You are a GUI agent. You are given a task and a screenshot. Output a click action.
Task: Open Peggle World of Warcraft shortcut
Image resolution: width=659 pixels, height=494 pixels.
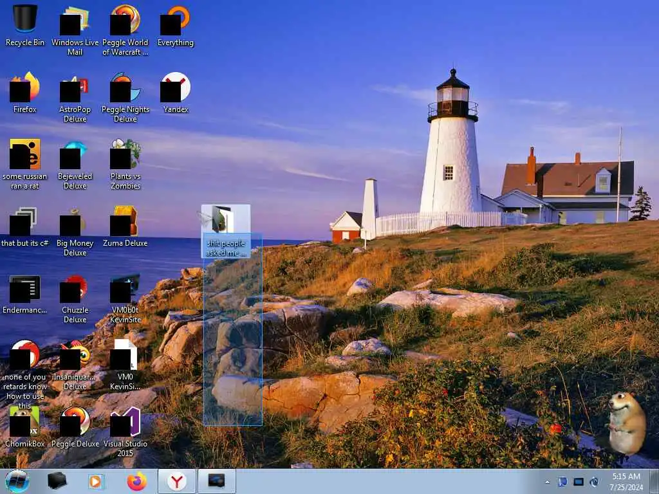pos(125,30)
